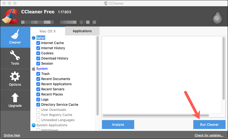Viewport: 228px width, 139px height.
Task: Click the version number 1.17.603
Action: tap(65, 12)
